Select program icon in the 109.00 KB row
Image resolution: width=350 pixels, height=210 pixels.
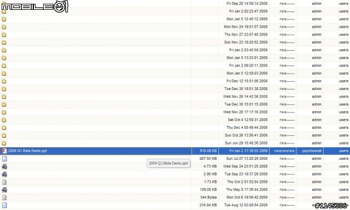click(x=4, y=190)
